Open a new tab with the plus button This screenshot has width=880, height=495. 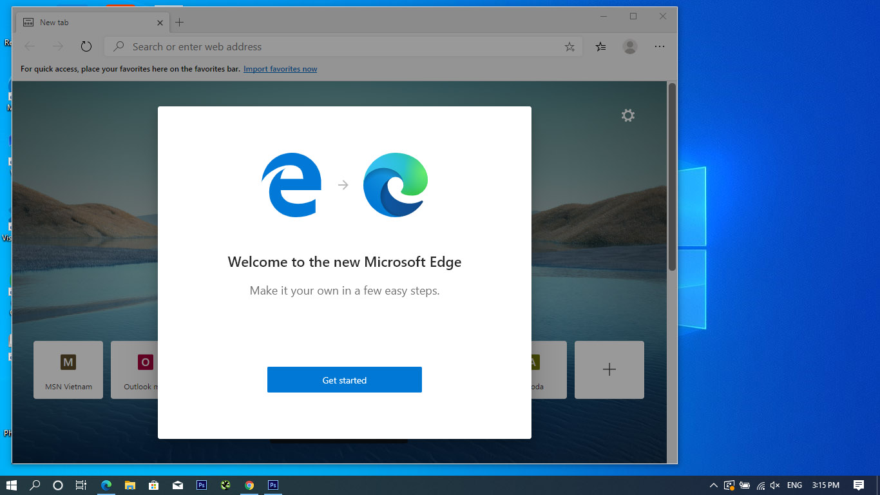(180, 22)
